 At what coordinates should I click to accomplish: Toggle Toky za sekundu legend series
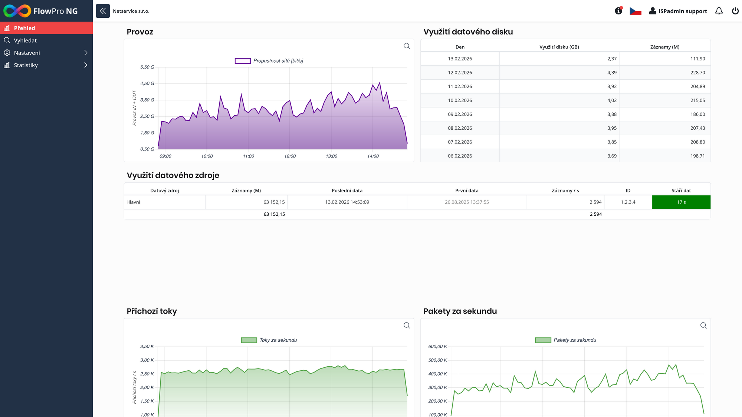(x=269, y=340)
